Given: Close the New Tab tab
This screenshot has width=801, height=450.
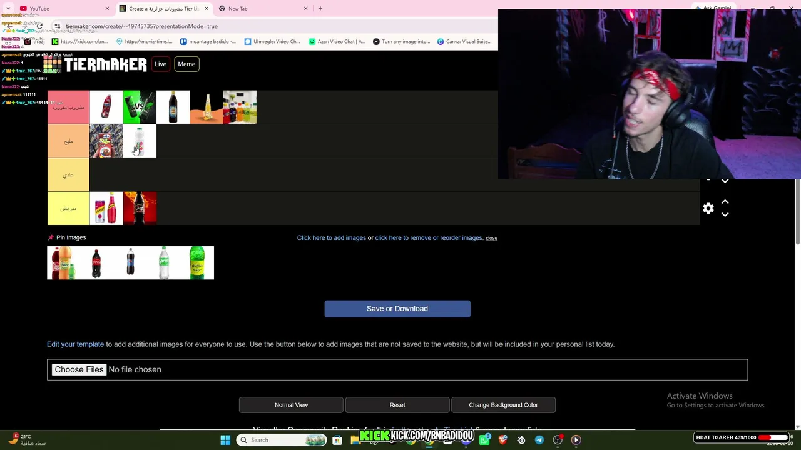Looking at the screenshot, I should [x=305, y=8].
